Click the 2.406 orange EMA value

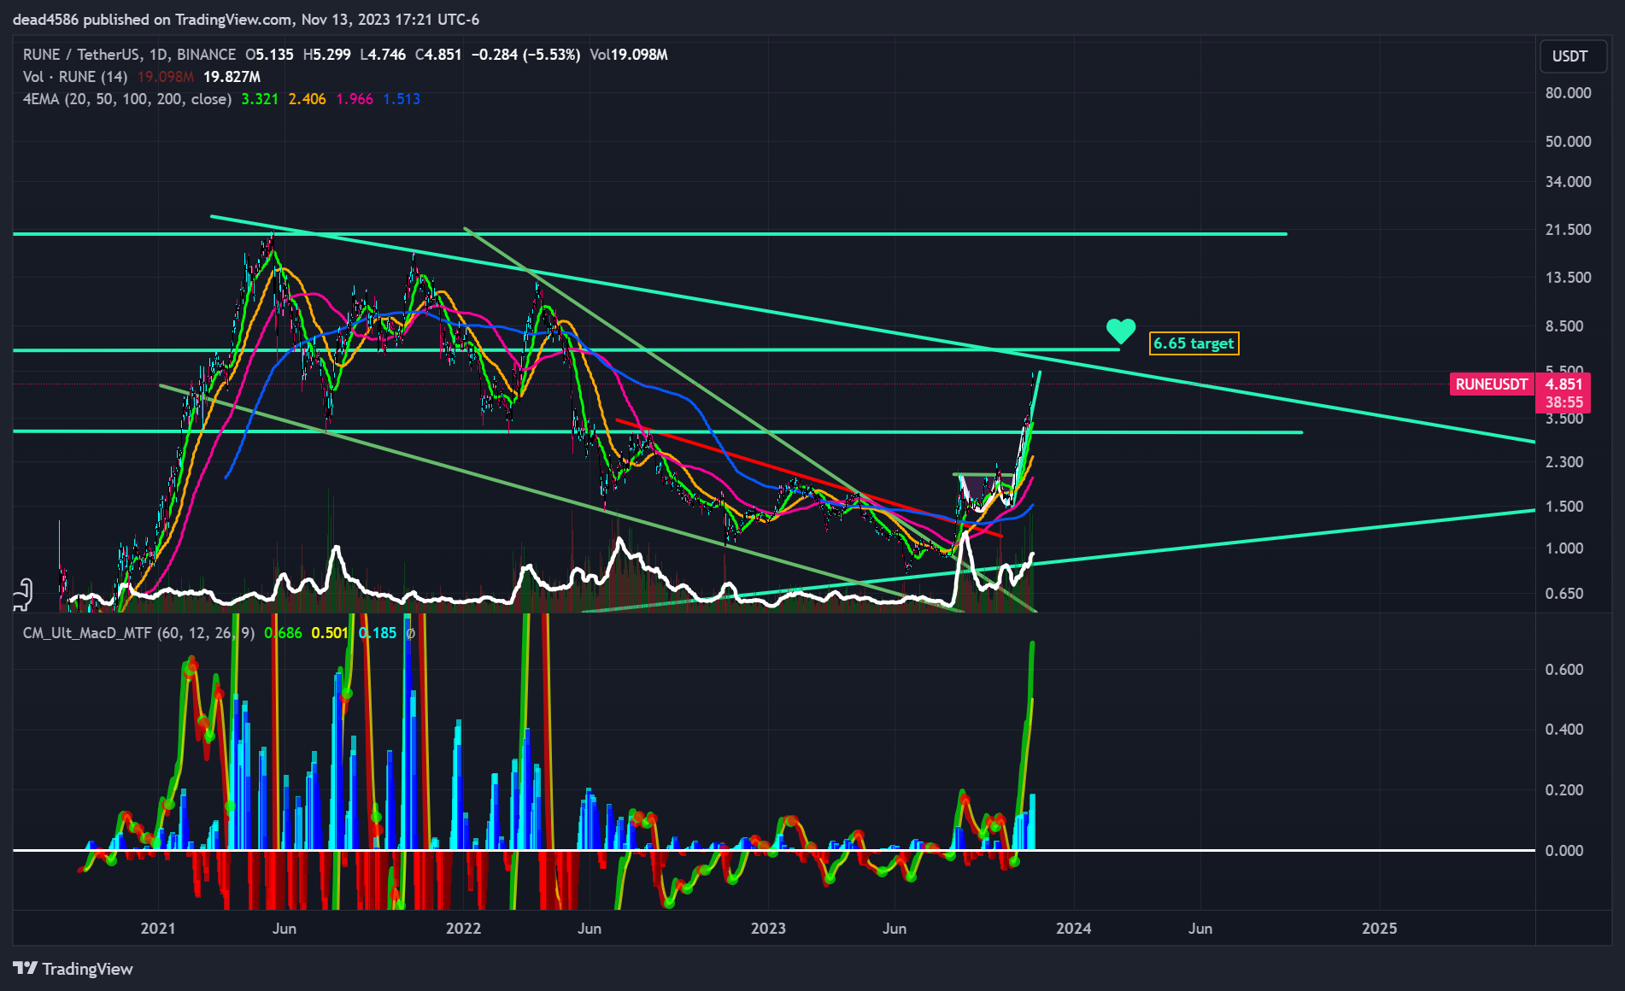click(307, 99)
